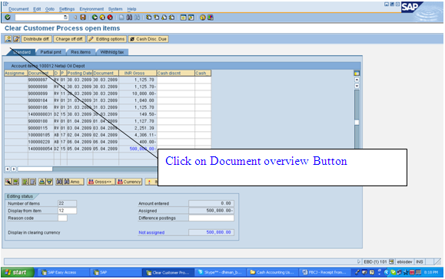The height and width of the screenshot is (279, 445).
Task: Click the Find binoculars icon below table
Action: tap(59, 182)
